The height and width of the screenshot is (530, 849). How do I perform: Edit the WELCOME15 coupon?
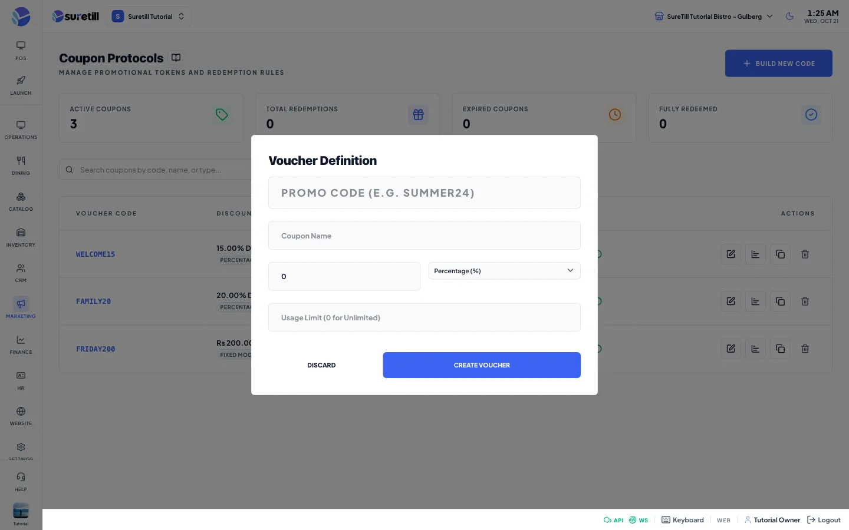(x=730, y=254)
